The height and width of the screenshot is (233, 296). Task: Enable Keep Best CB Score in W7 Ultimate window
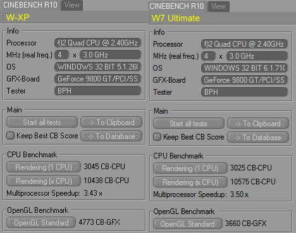[x=157, y=137]
